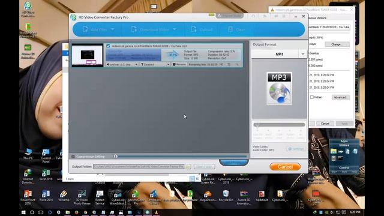Open the Control Panel desktop icon
384x216 pixels.
coord(46,155)
